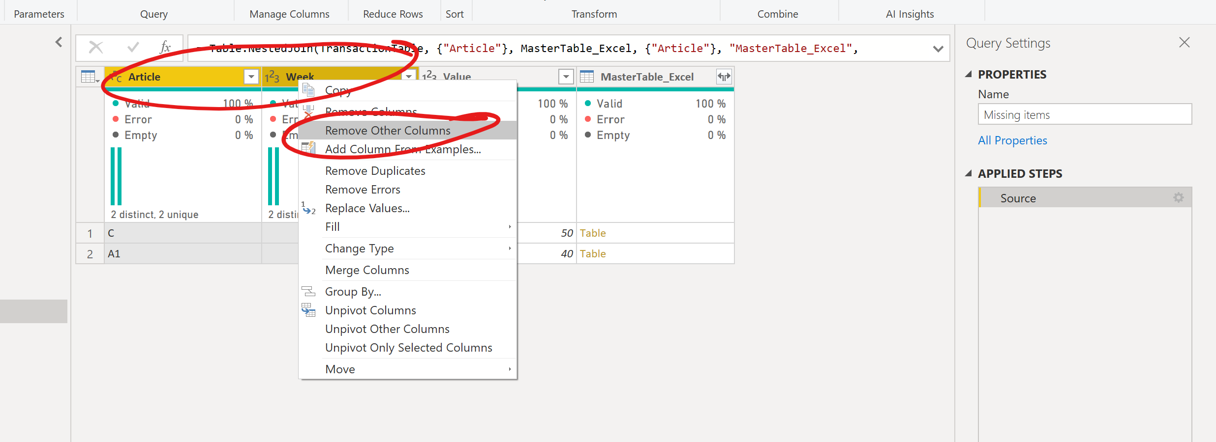Confirm the formula with the checkmark icon
This screenshot has height=442, width=1216.
(133, 48)
